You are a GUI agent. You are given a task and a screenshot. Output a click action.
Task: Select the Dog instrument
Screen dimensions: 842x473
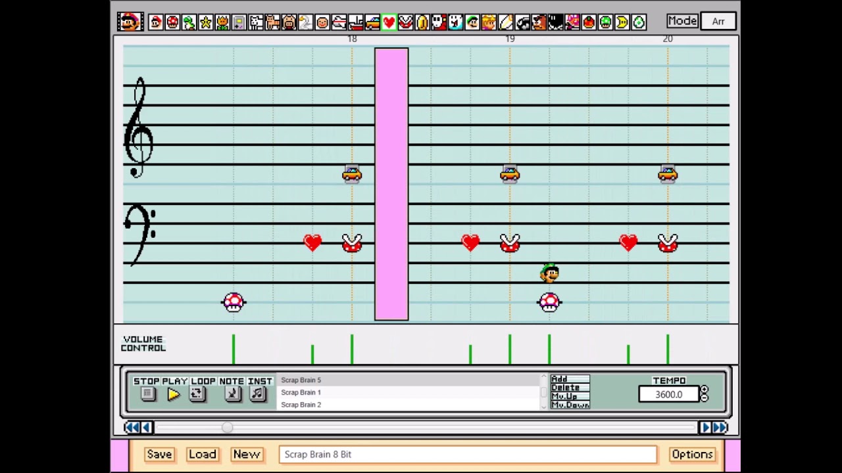[256, 22]
